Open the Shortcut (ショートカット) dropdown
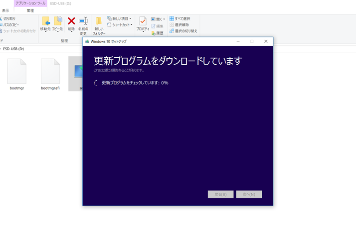This screenshot has width=356, height=227. [x=120, y=25]
